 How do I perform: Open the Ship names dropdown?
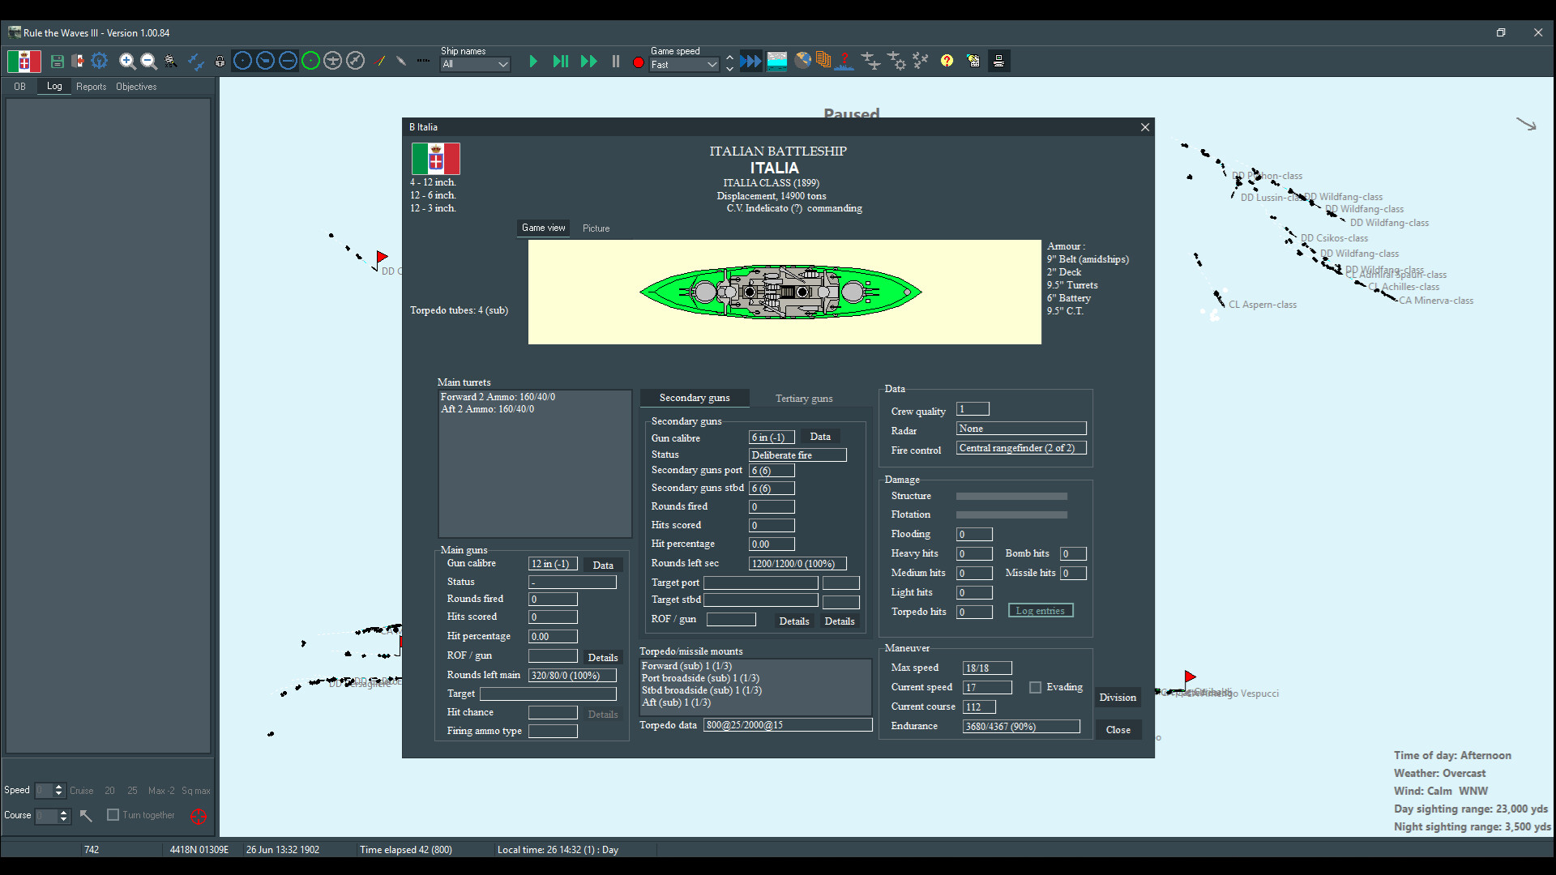point(474,65)
